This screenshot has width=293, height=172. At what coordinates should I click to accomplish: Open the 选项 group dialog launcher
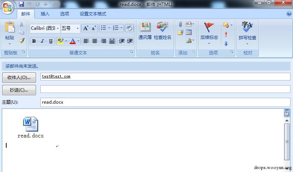point(232,52)
